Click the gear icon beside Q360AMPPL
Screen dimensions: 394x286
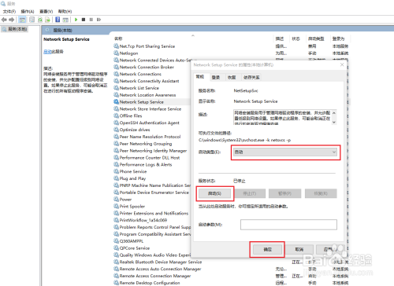point(116,241)
